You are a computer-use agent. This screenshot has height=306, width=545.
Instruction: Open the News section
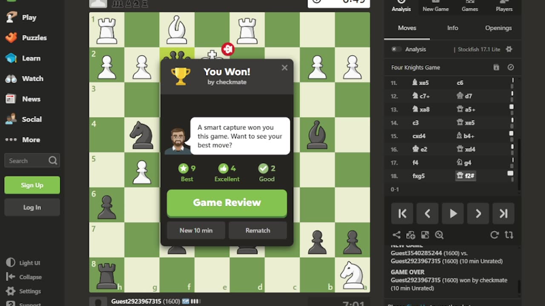(x=23, y=99)
